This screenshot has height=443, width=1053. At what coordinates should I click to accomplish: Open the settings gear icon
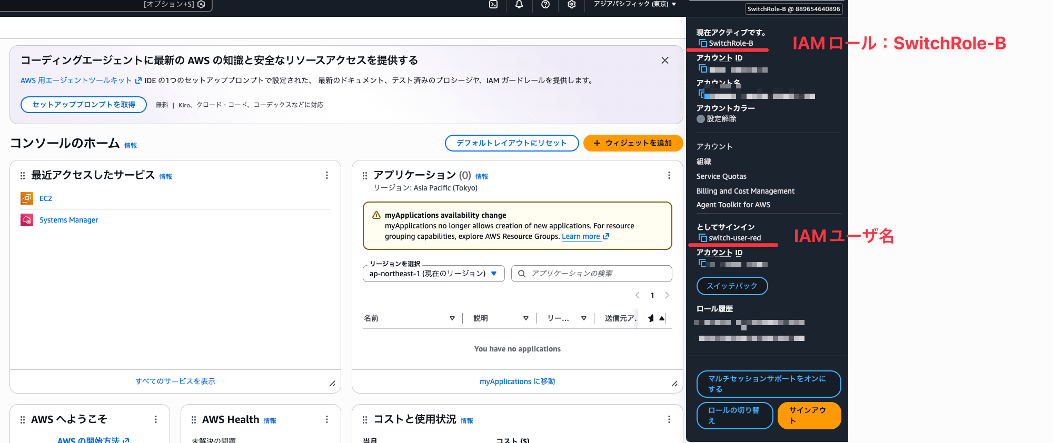tap(572, 4)
